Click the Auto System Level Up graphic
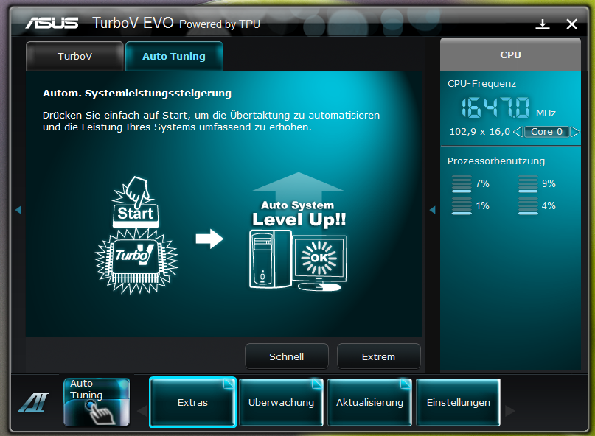Viewport: 595px width, 436px height. [x=299, y=232]
